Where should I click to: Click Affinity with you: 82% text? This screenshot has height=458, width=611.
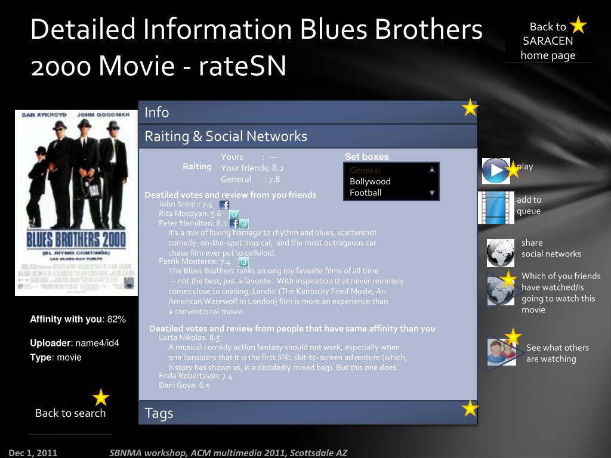[x=78, y=320]
